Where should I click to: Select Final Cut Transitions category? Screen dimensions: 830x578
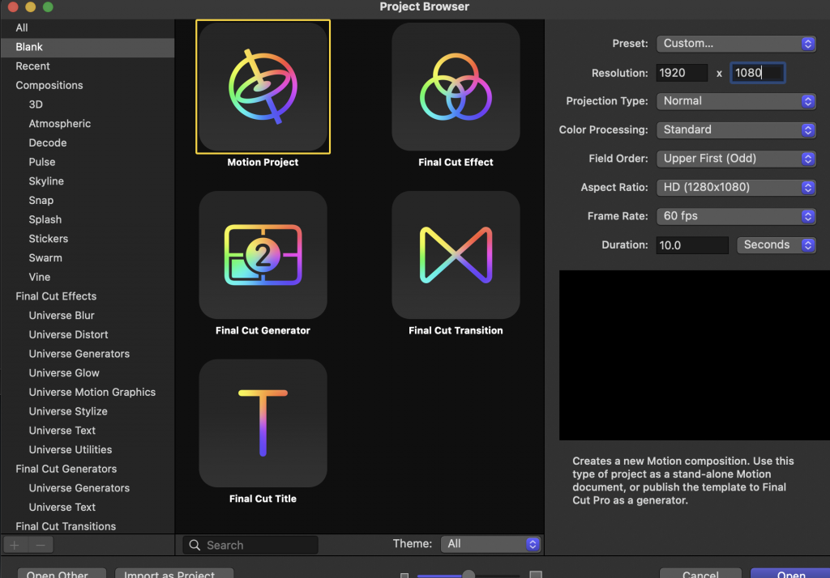(88, 526)
